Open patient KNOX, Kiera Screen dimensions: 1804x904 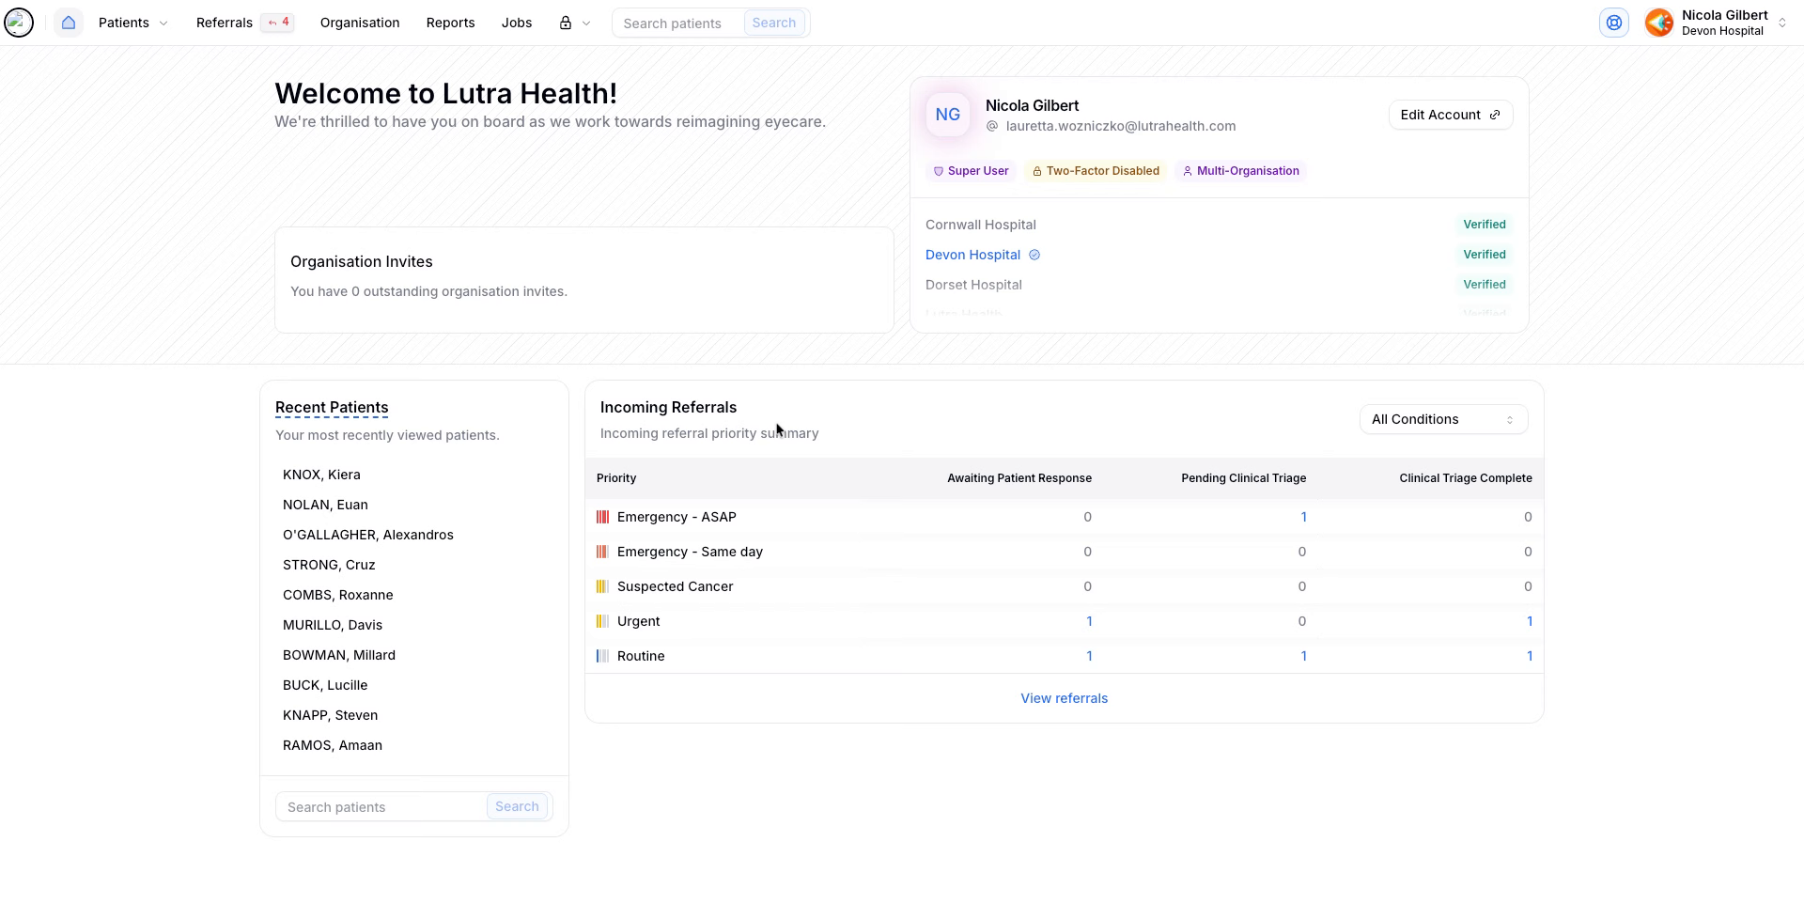(x=321, y=475)
